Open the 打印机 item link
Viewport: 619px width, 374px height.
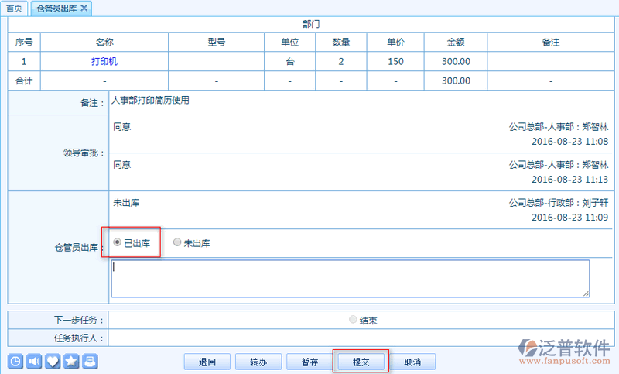point(104,62)
